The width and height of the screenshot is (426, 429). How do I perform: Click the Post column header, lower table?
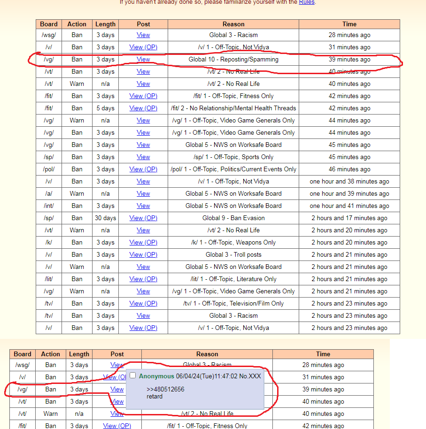pyautogui.click(x=117, y=354)
